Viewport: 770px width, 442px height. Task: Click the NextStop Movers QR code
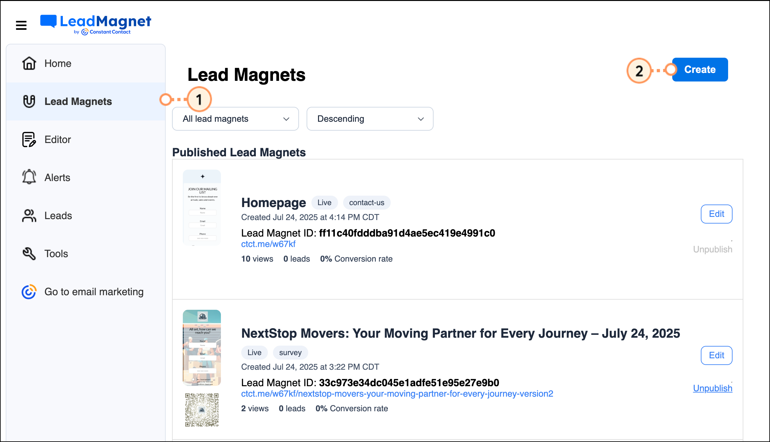pos(202,410)
